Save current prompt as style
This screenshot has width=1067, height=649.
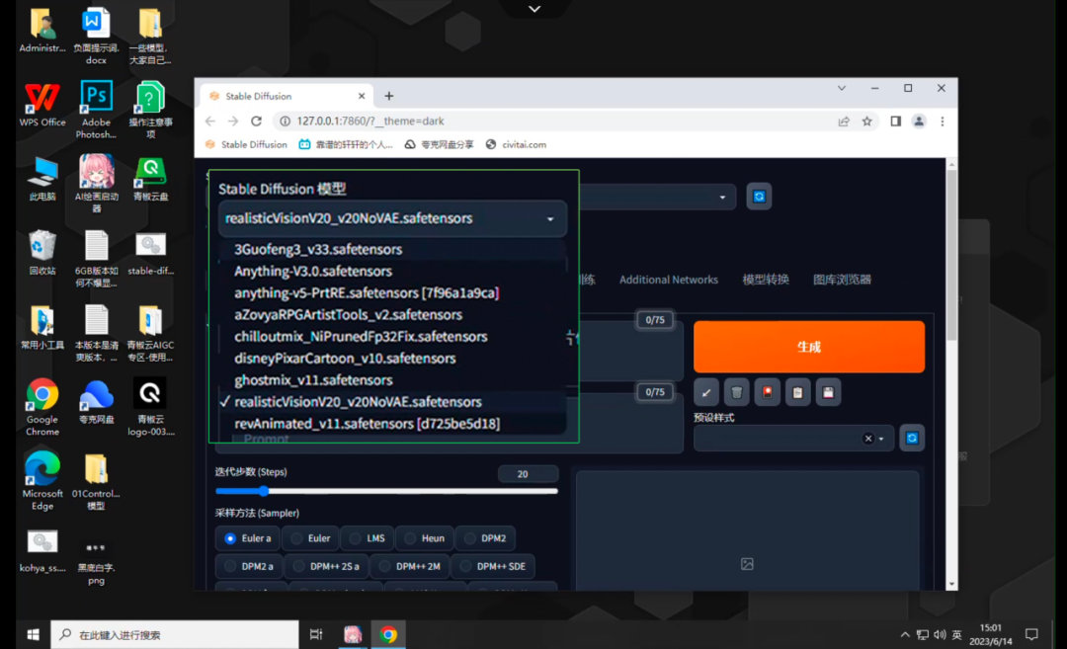coord(828,392)
